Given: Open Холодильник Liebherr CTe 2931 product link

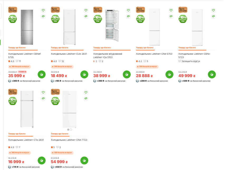Looking at the screenshot, I should tap(26, 140).
